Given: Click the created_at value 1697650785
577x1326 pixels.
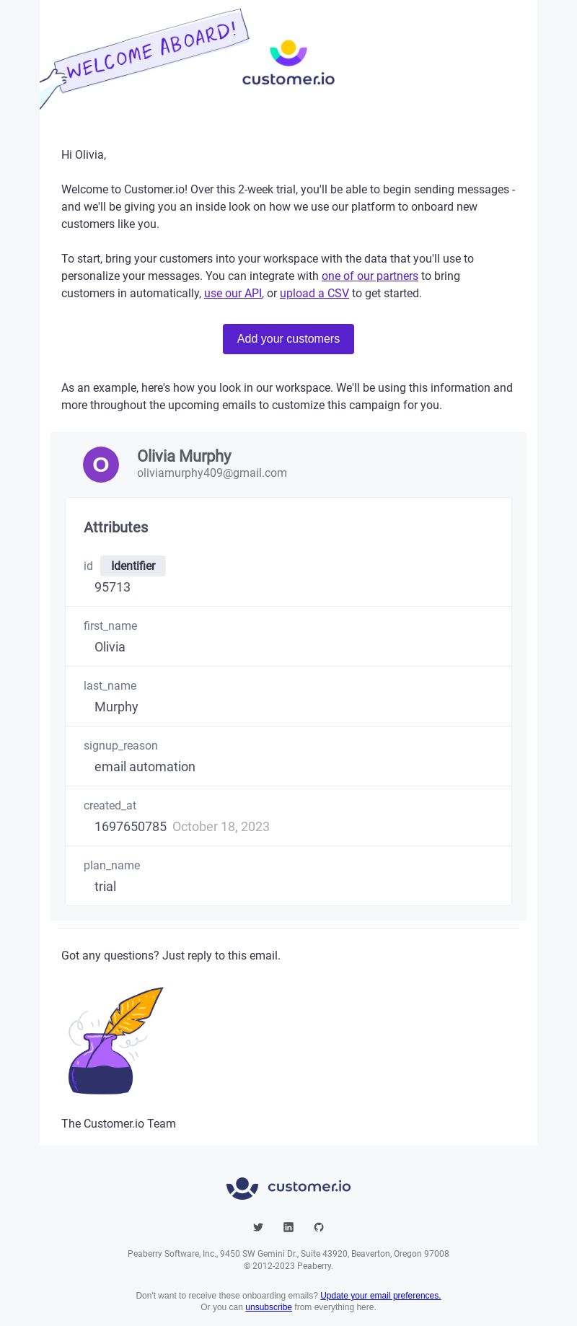Looking at the screenshot, I should click(x=131, y=827).
